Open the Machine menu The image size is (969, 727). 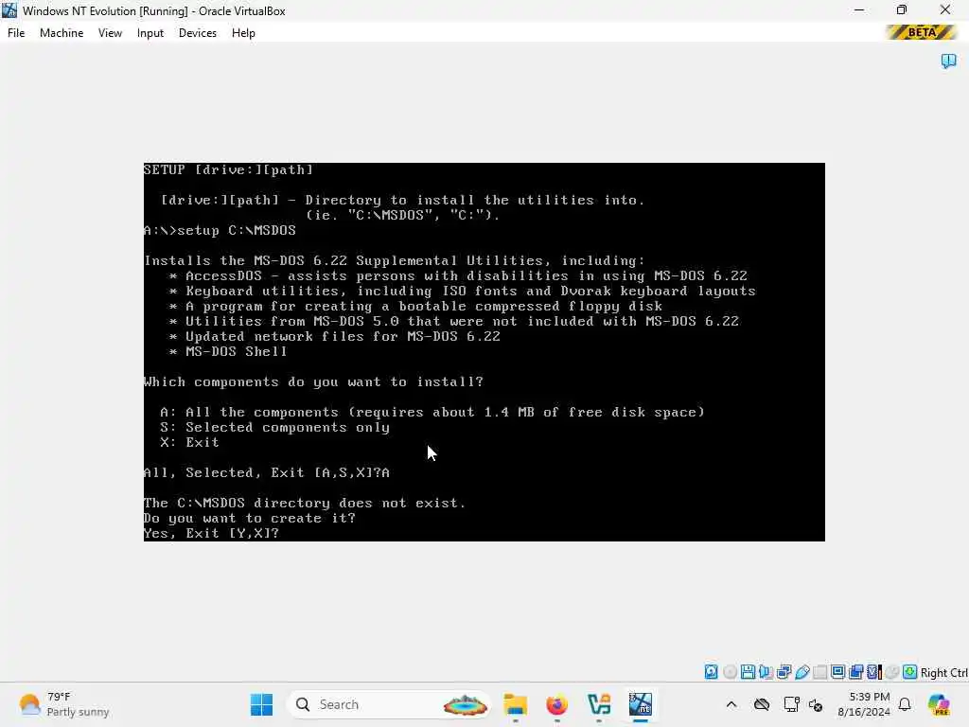pos(62,33)
